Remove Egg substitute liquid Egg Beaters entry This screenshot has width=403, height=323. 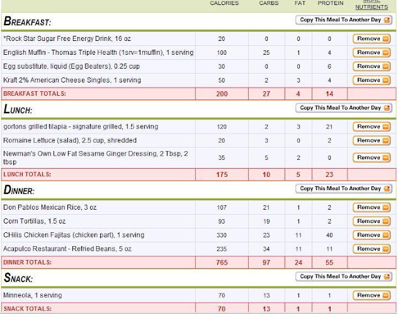[x=372, y=67]
